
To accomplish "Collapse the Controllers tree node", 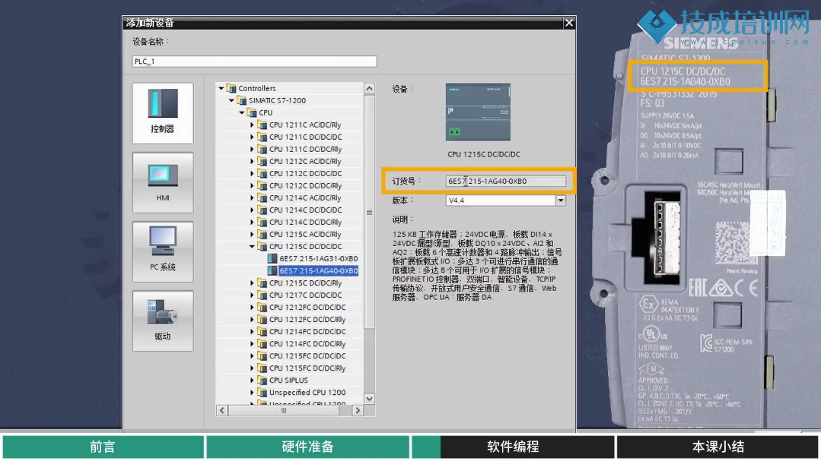I will pos(221,88).
